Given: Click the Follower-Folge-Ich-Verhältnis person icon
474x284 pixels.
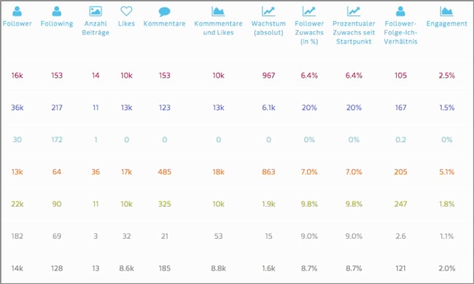Looking at the screenshot, I should [400, 11].
